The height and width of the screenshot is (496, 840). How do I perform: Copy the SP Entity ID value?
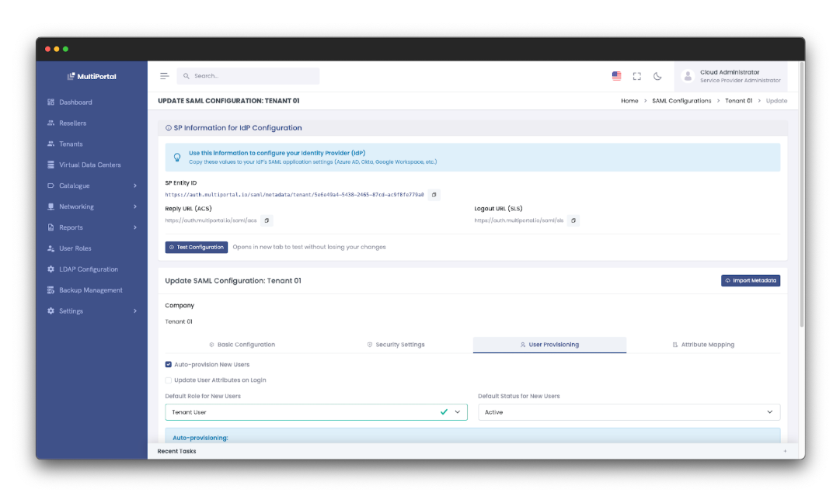(434, 195)
